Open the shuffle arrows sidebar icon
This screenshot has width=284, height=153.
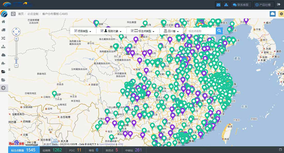tap(3, 38)
